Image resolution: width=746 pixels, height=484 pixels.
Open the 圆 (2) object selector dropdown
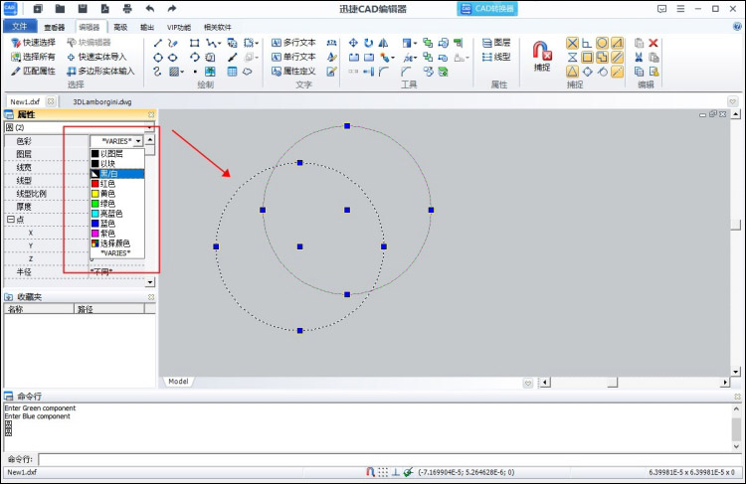[x=149, y=127]
